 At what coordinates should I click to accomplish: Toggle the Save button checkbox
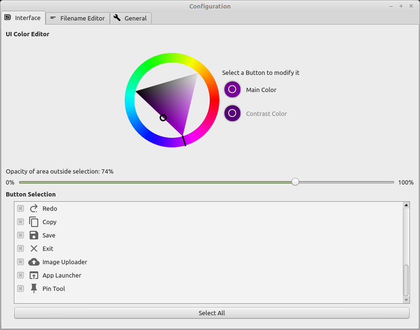[x=21, y=235]
